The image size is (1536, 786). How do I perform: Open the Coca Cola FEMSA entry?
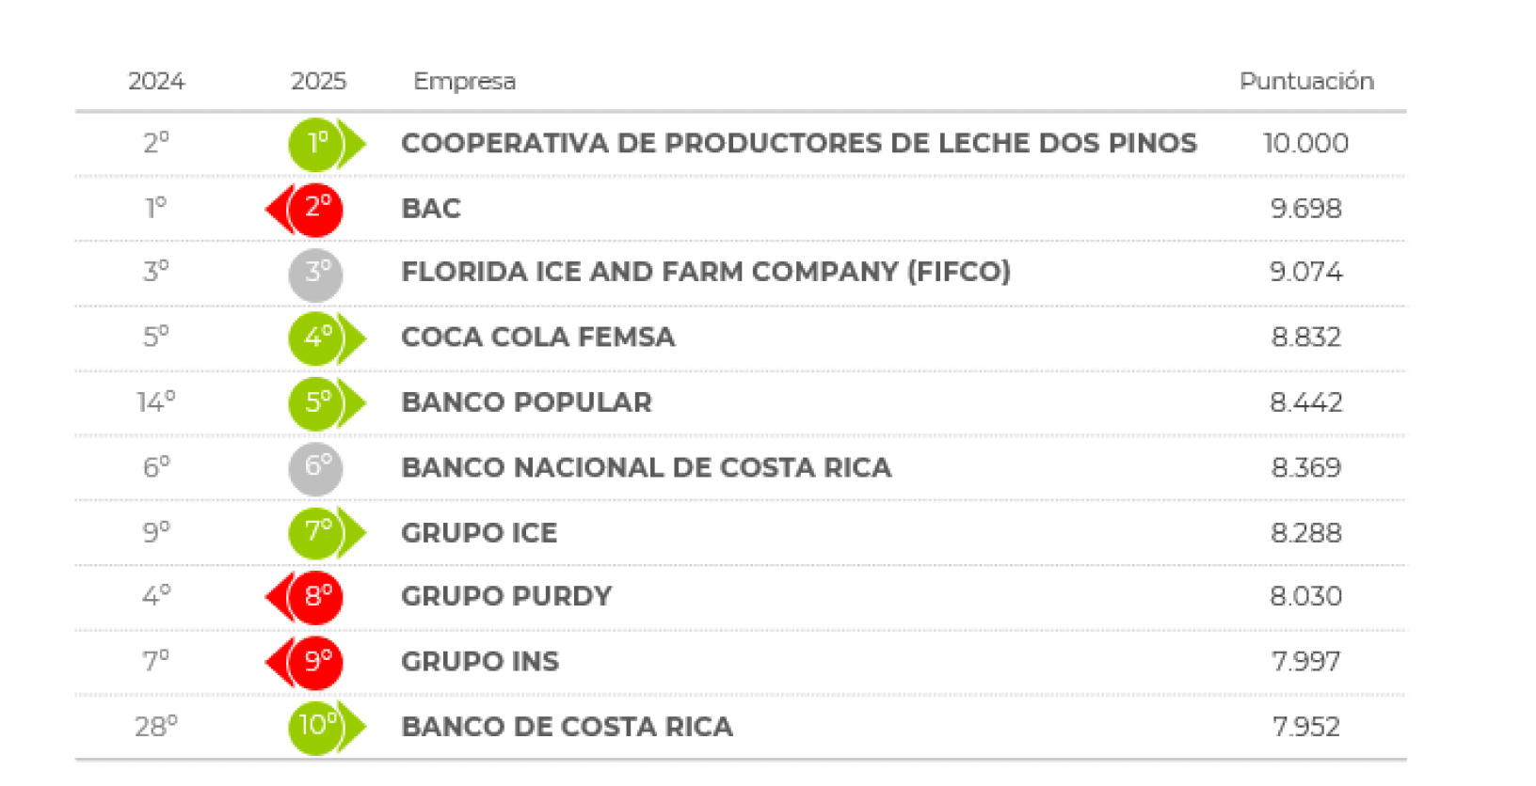pyautogui.click(x=537, y=338)
